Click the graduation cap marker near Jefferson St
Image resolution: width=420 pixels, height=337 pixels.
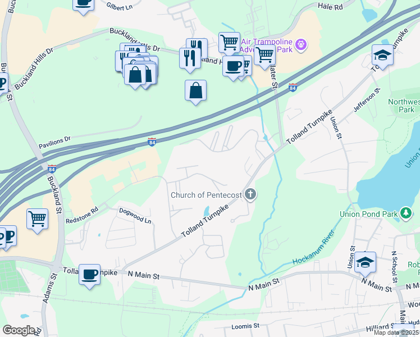tap(382, 57)
